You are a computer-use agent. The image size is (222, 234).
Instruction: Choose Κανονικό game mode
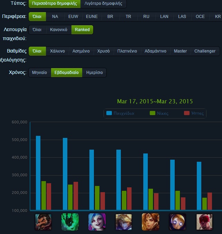59,30
